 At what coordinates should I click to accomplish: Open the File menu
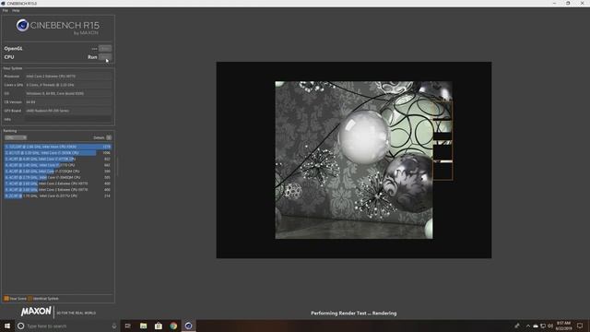pyautogui.click(x=6, y=10)
